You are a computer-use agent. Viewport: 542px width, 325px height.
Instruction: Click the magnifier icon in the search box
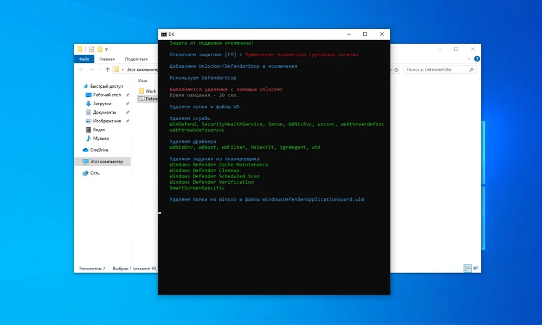coord(472,70)
